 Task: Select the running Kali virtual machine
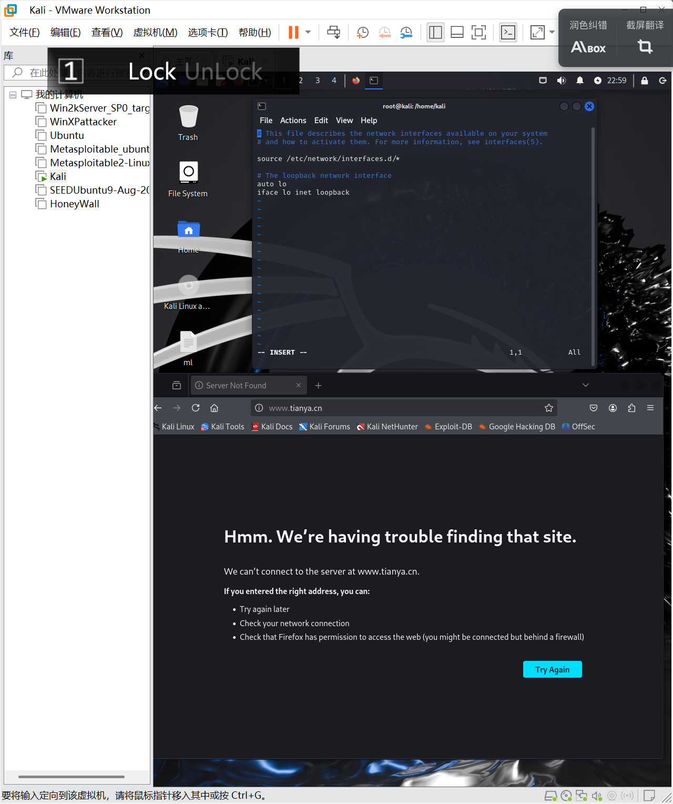(x=52, y=176)
